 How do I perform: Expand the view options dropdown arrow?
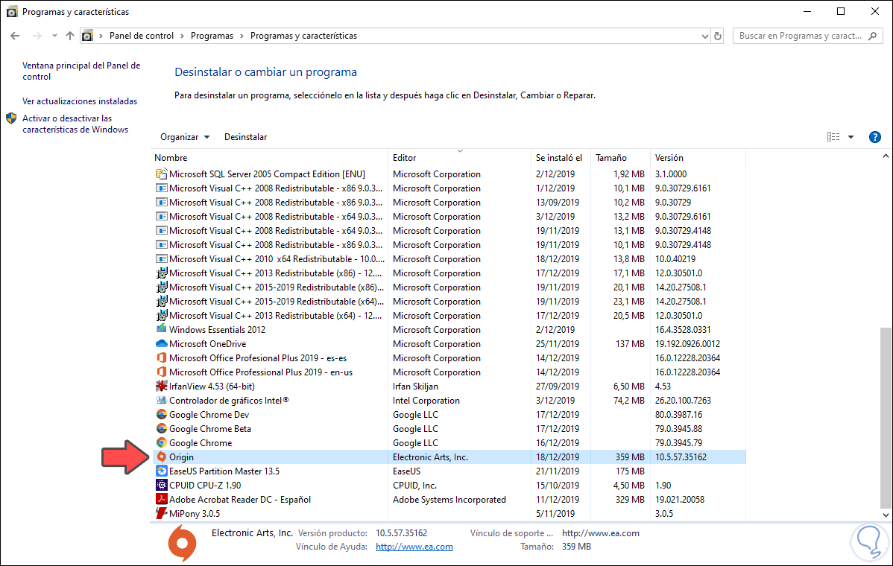[x=851, y=137]
